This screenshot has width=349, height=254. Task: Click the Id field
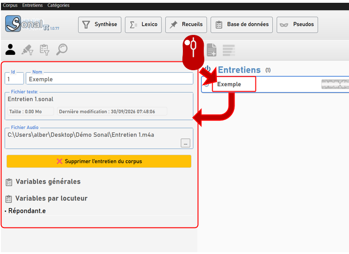coord(14,79)
